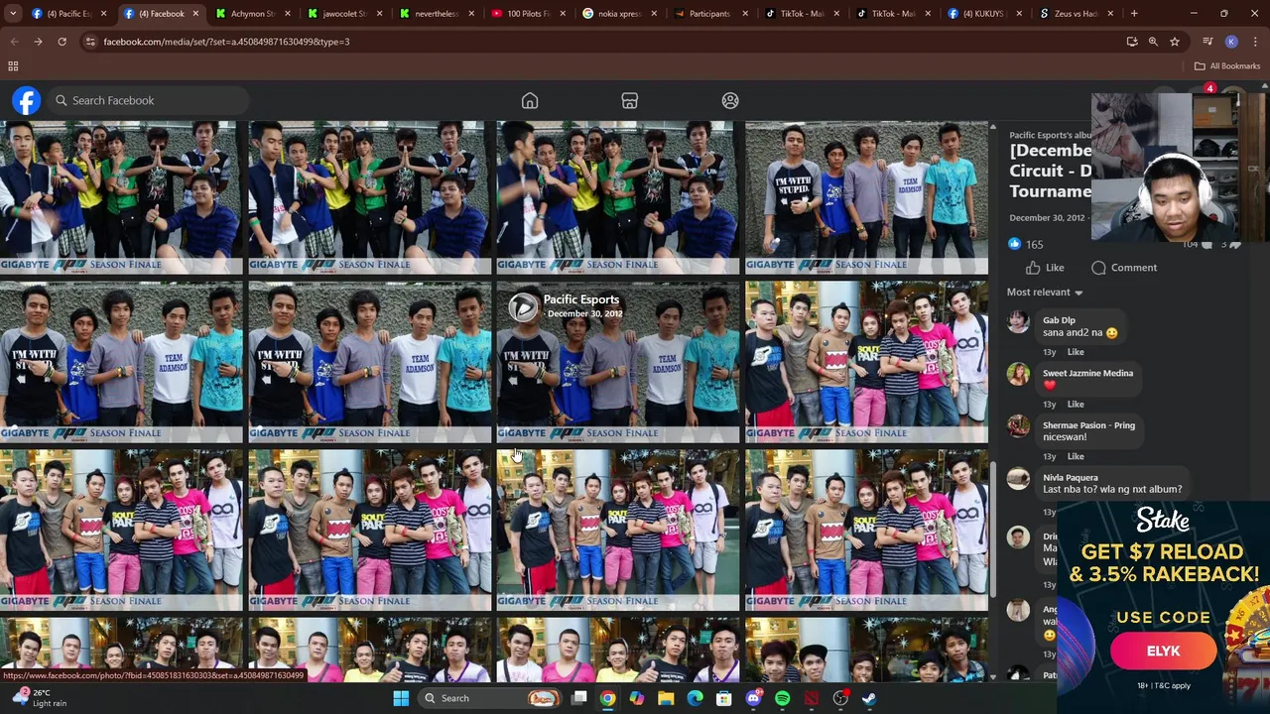The width and height of the screenshot is (1270, 714).
Task: Close the active Facebook tab
Action: click(194, 14)
